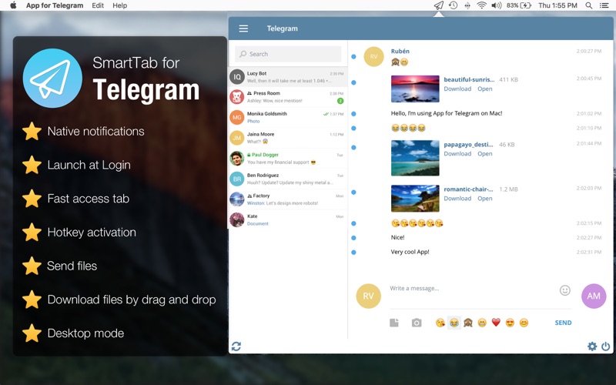Download the romantic-chair file
616x385 pixels.
tap(457, 199)
